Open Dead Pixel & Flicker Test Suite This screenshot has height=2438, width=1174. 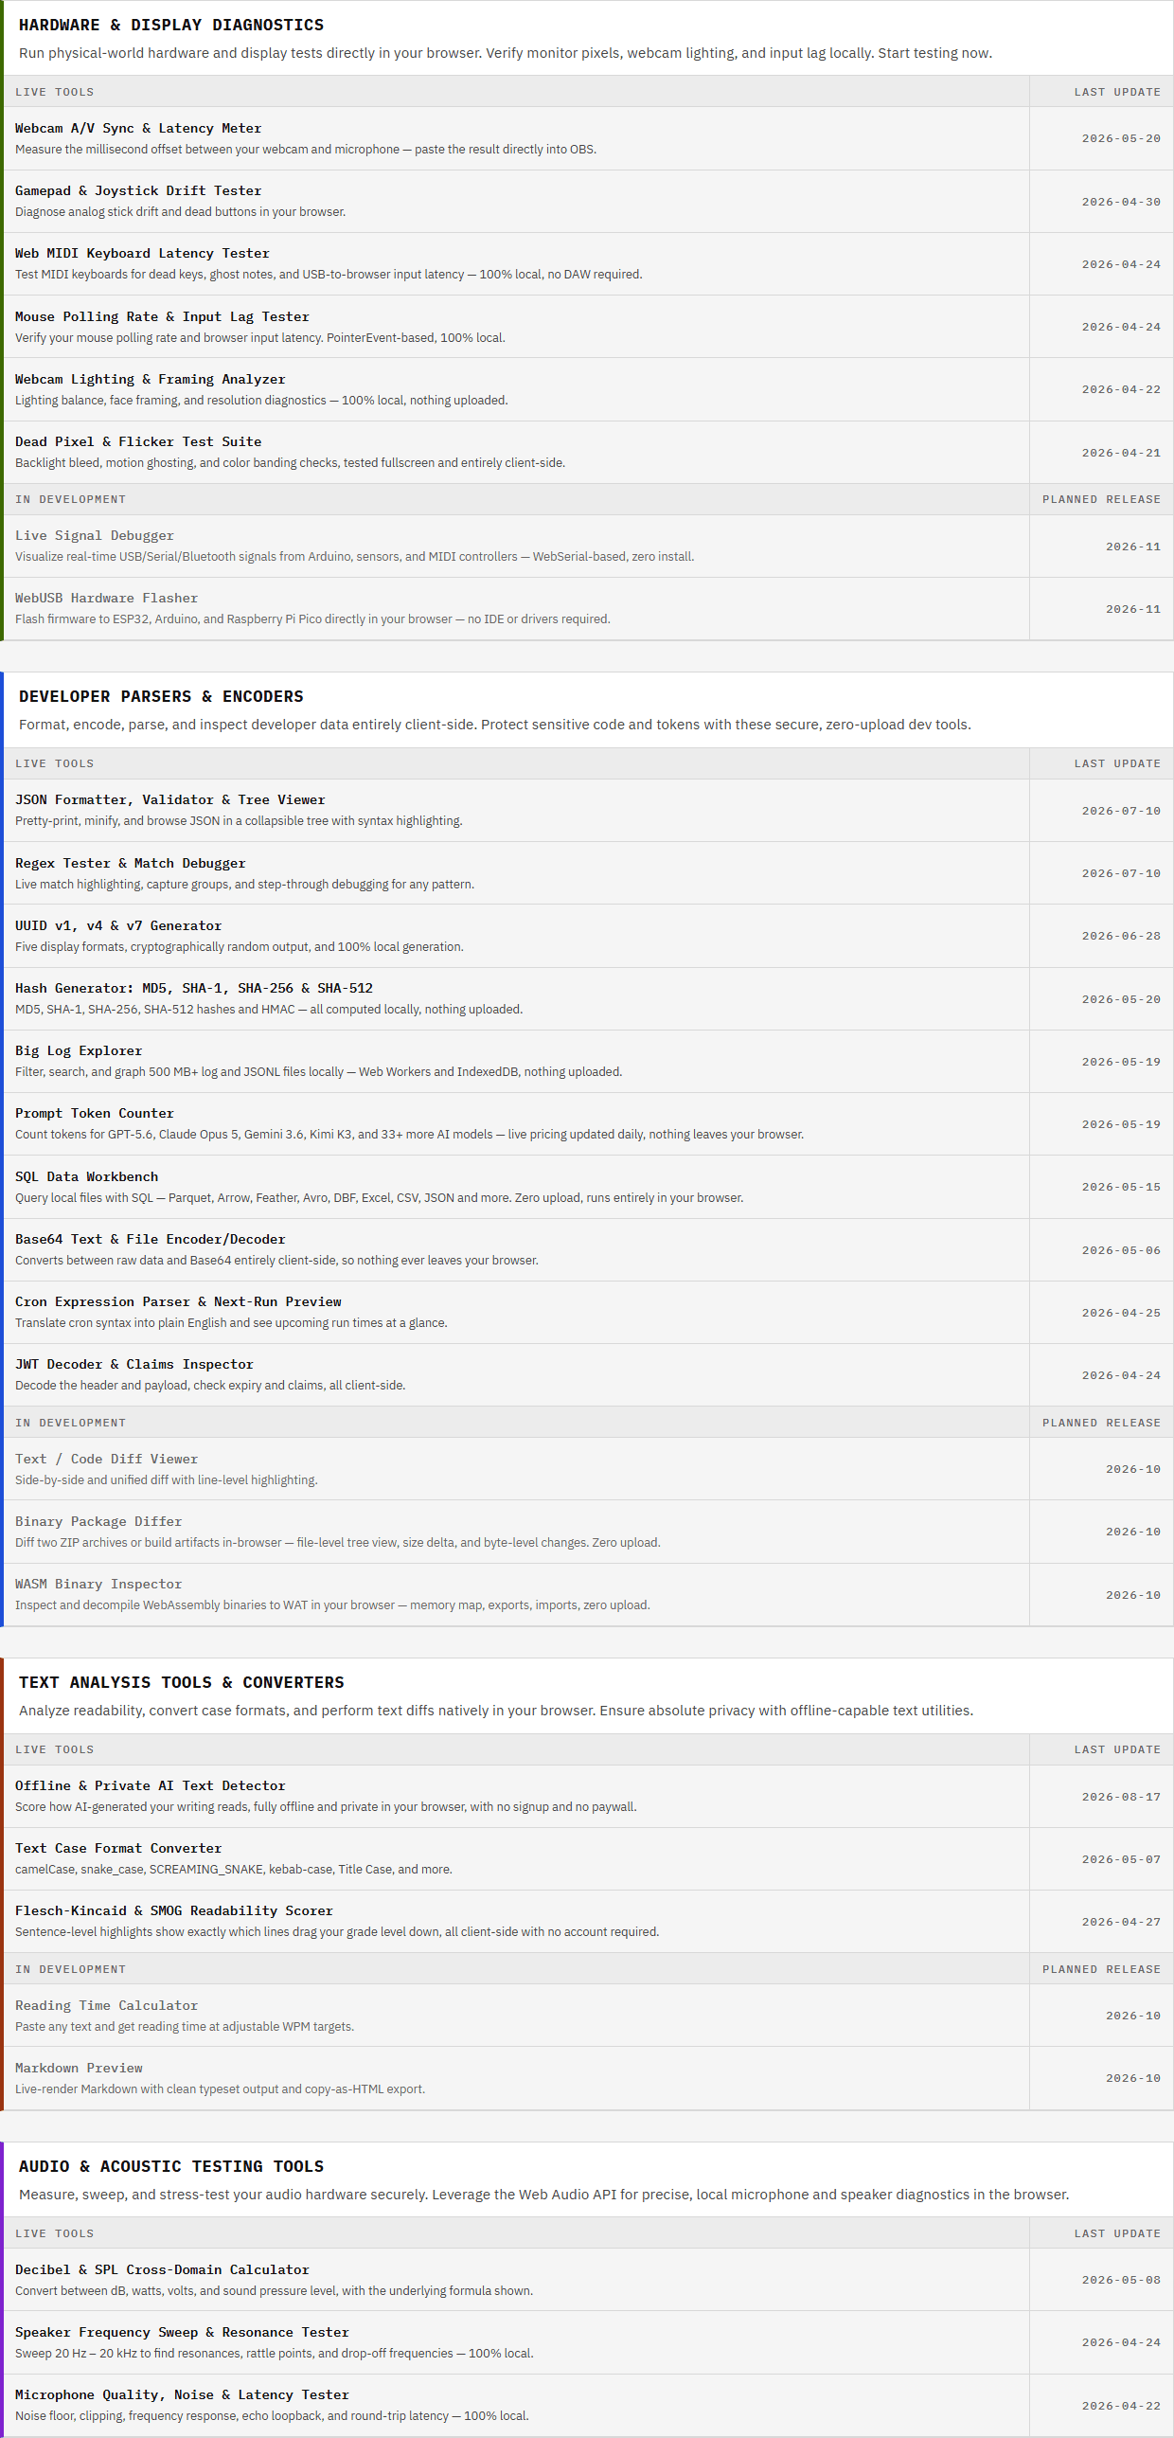point(138,442)
